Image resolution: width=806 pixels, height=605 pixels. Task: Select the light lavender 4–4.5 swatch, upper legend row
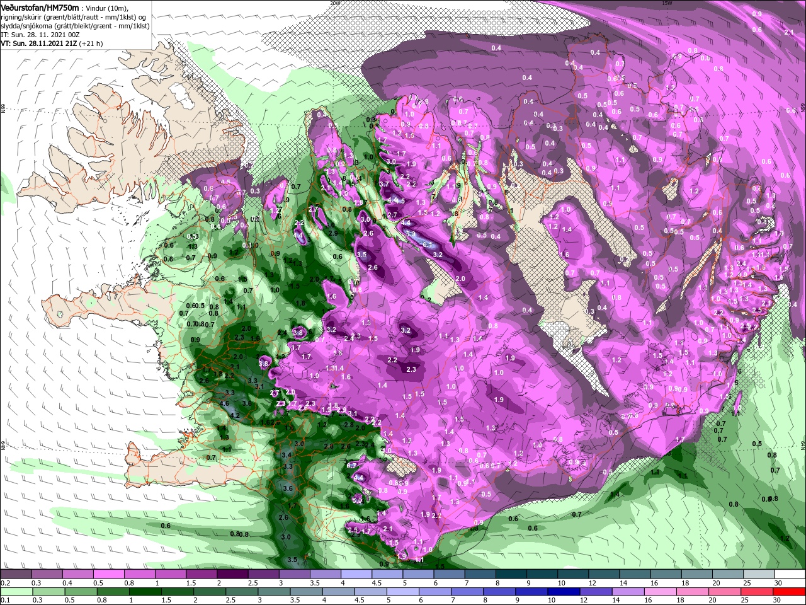[356, 575]
